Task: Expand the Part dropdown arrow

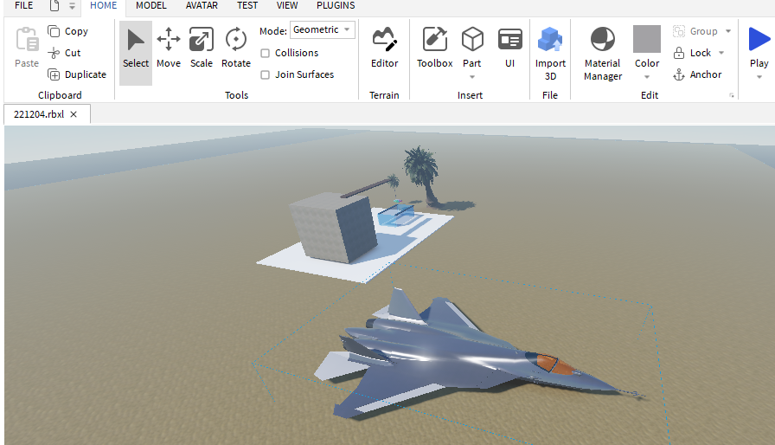Action: pos(472,77)
